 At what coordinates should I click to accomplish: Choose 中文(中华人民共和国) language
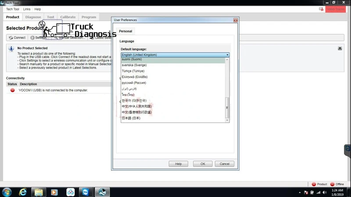pyautogui.click(x=173, y=106)
